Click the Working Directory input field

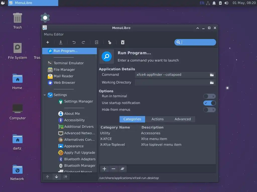pos(175,82)
